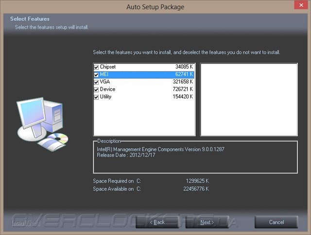This screenshot has height=235, width=311.
Task: Click the Intel Management Engine description text
Action: point(160,149)
